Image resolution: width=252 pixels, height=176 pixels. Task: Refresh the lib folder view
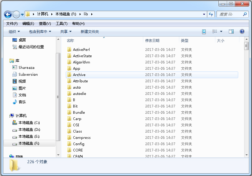pos(210,14)
